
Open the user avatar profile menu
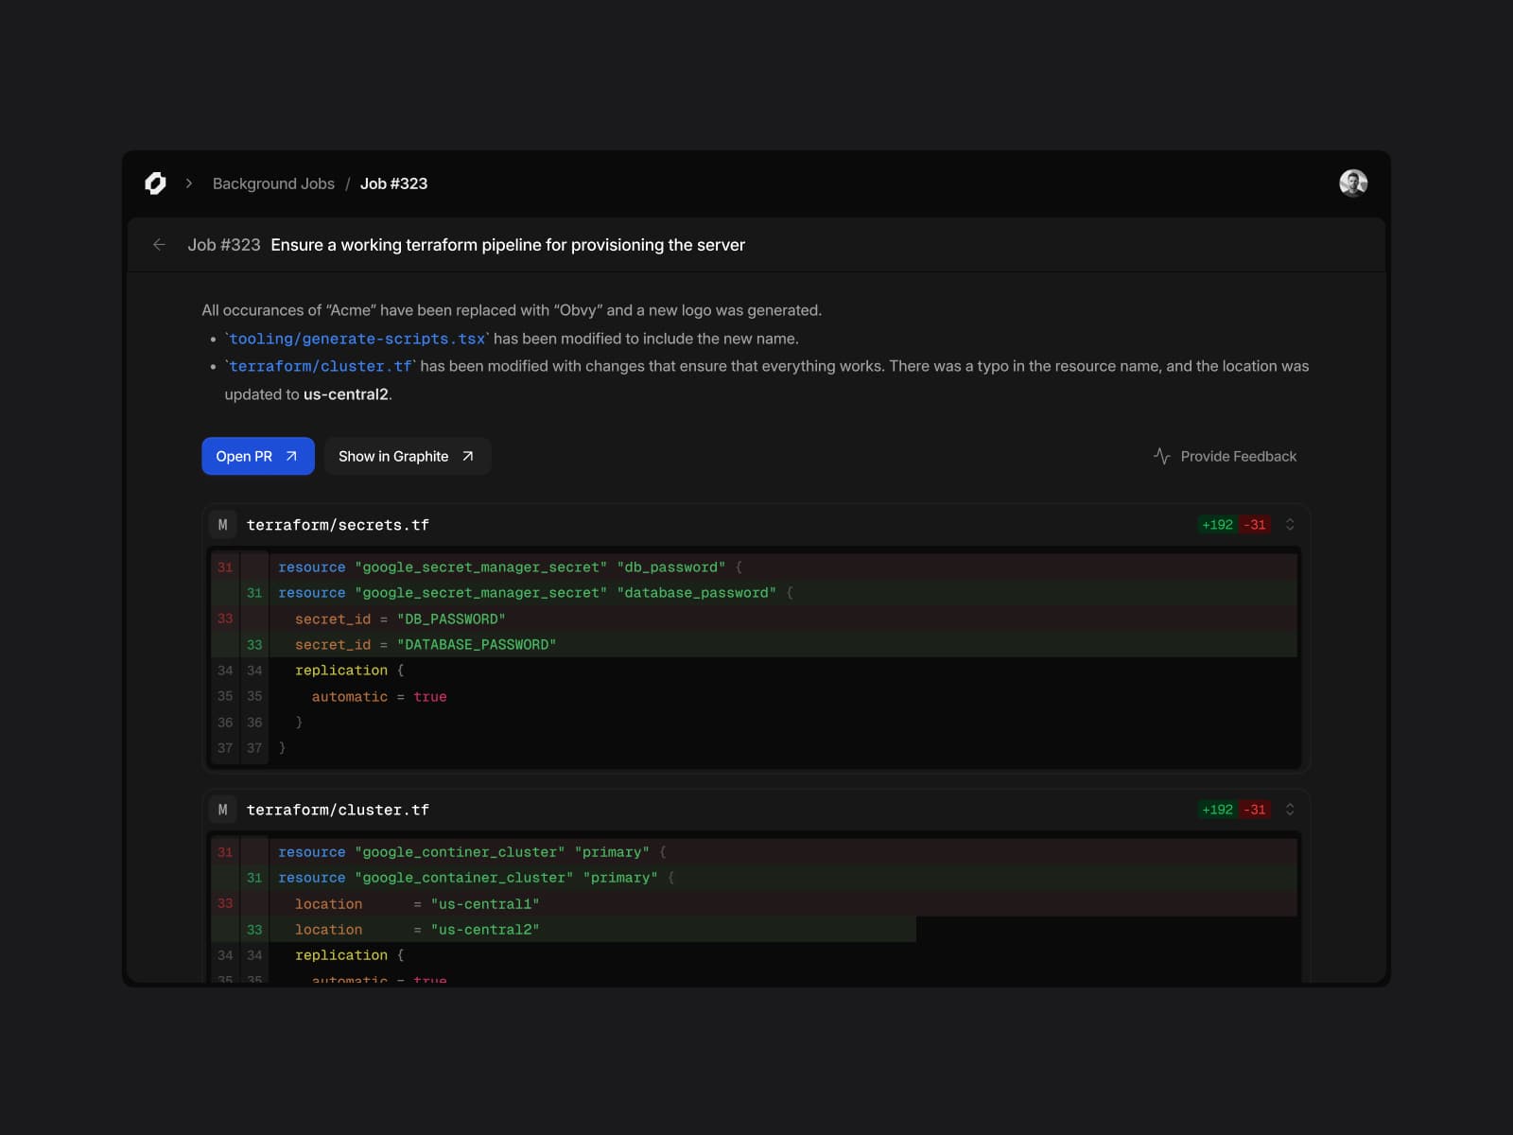pyautogui.click(x=1353, y=183)
